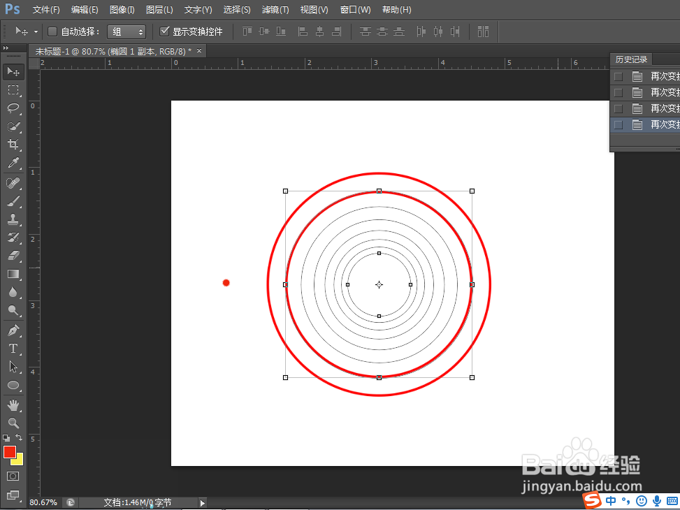Click distribute bottom edges icon

(x=399, y=31)
